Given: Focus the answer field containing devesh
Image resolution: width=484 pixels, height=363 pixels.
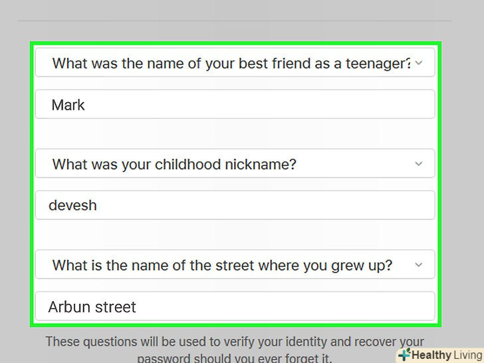Looking at the screenshot, I should [x=235, y=205].
